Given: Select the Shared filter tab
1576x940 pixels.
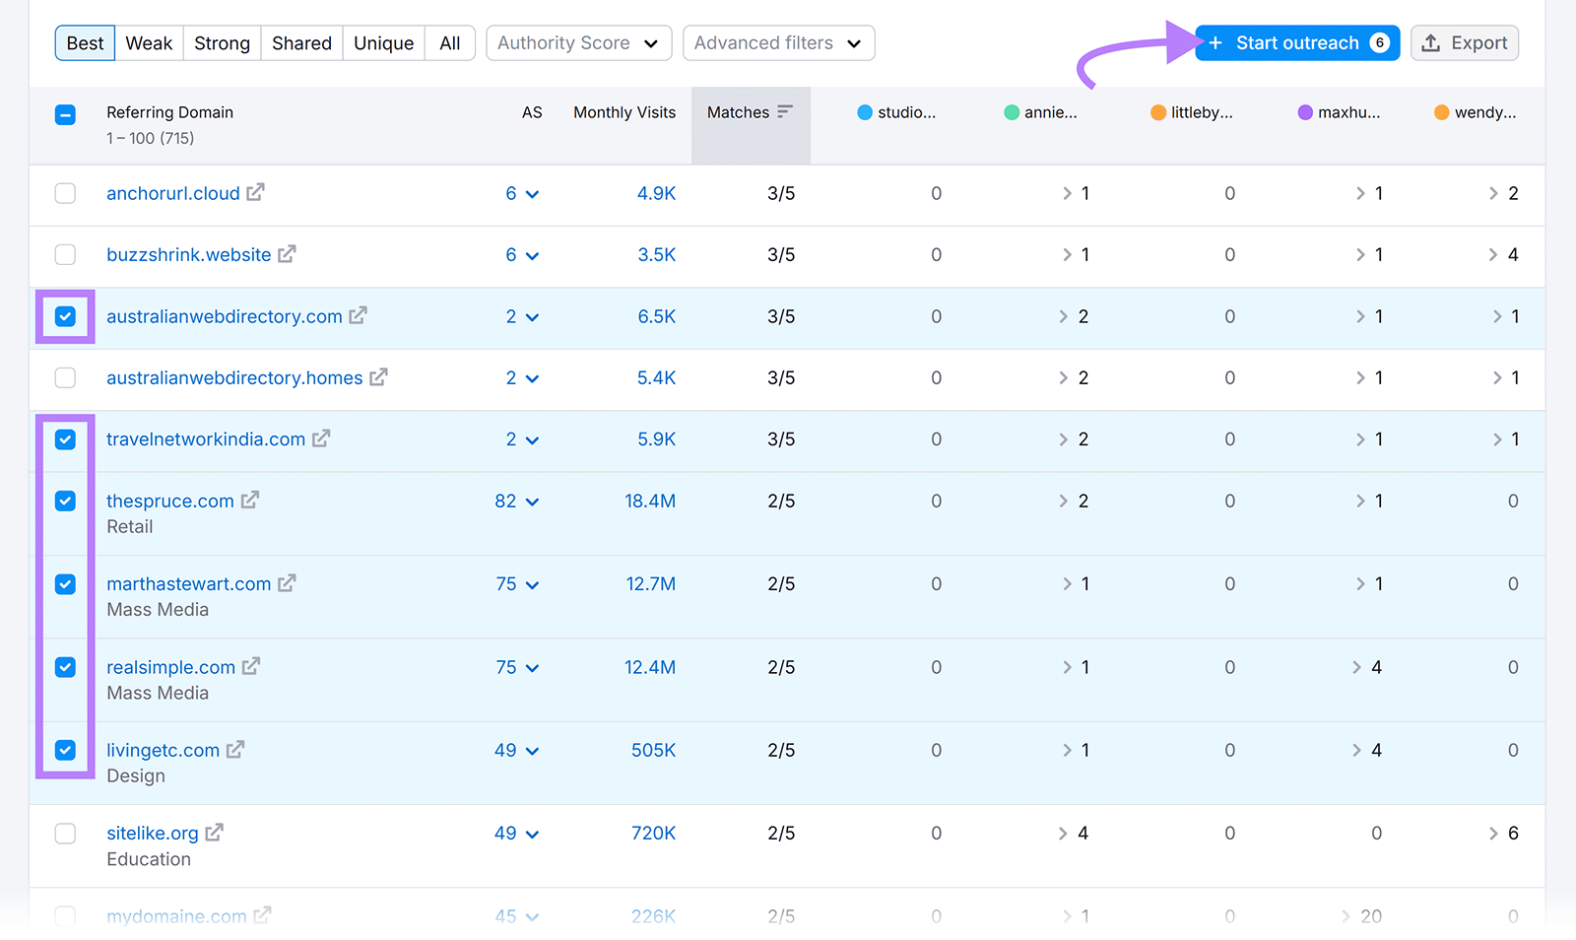Looking at the screenshot, I should coord(300,42).
